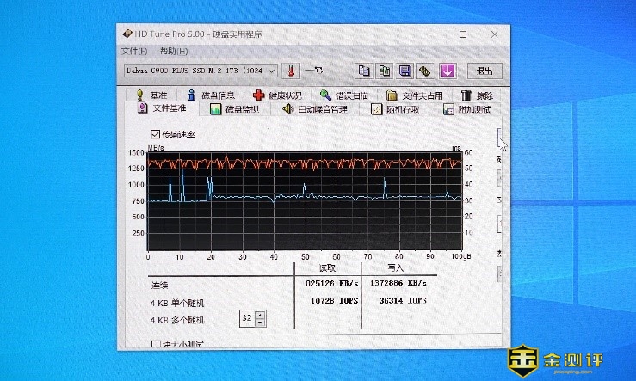Click the temperature thermometer icon
This screenshot has width=636, height=381.
point(291,71)
